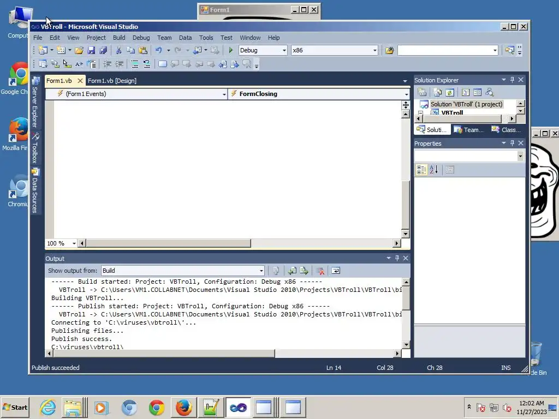Open Internet Explorer from the taskbar
This screenshot has width=559, height=419.
click(48, 407)
